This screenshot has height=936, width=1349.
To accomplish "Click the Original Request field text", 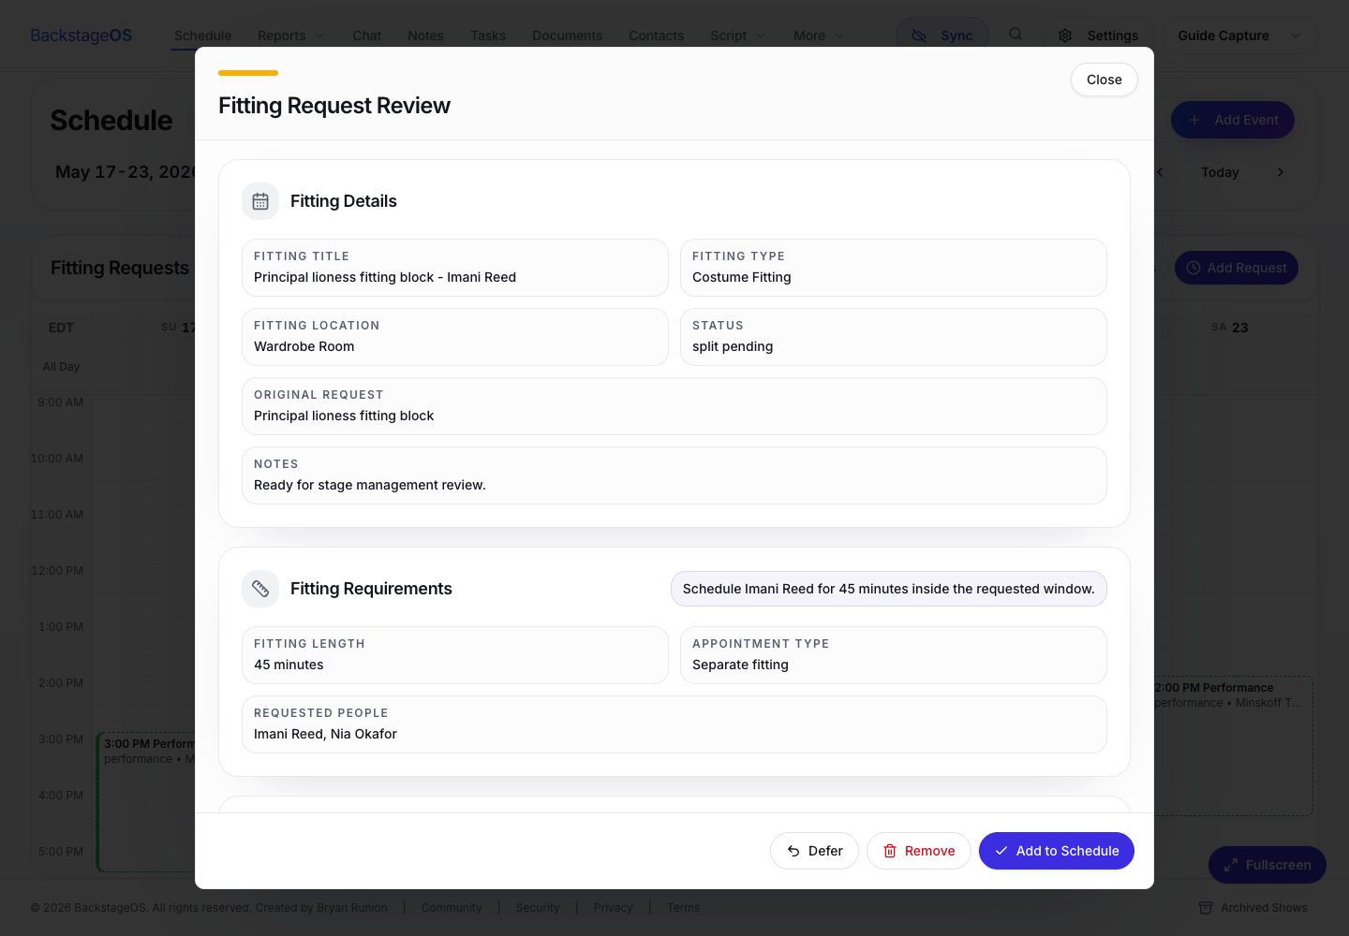I will [344, 416].
